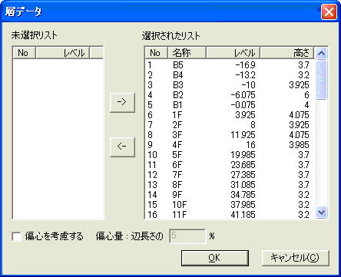Click the scrollbar up arrow
This screenshot has width=341, height=277.
click(321, 53)
